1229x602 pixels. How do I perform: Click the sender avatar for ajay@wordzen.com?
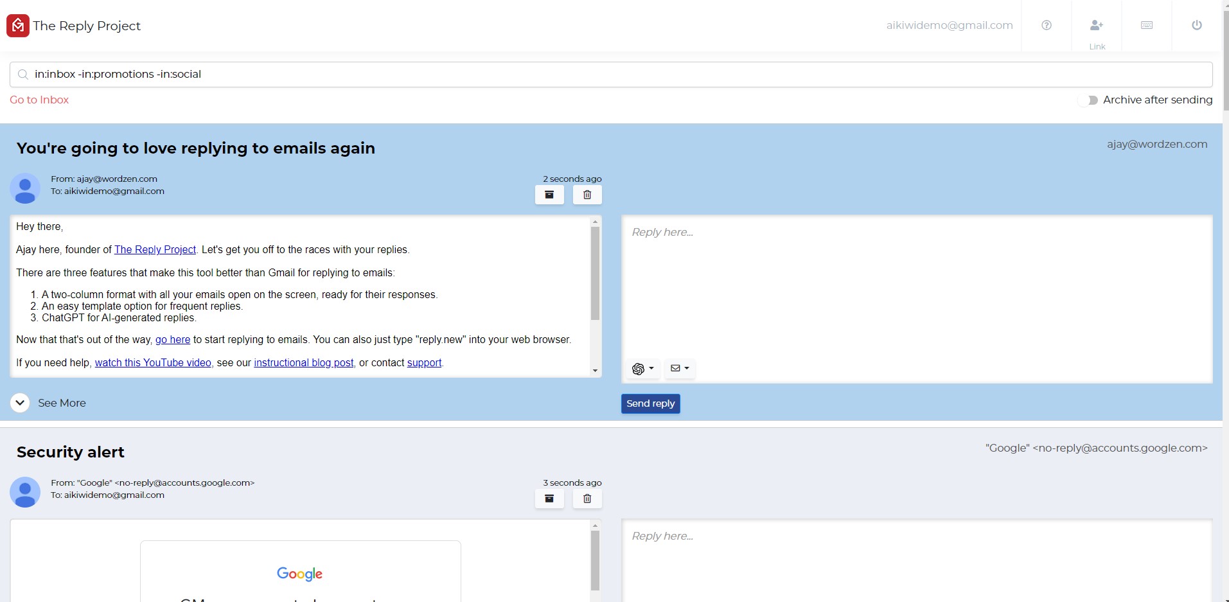[25, 188]
